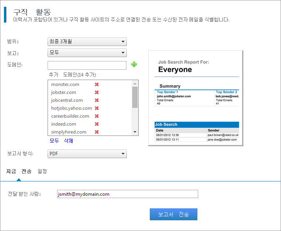The image size is (281, 231).
Task: Switch to the 일정 tab
Action: [x=42, y=171]
